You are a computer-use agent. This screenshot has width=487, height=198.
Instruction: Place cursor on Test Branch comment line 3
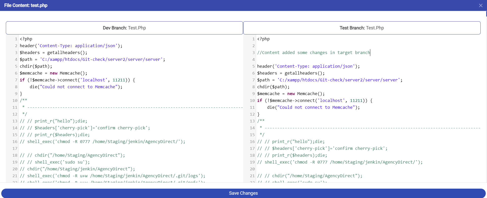(x=313, y=53)
